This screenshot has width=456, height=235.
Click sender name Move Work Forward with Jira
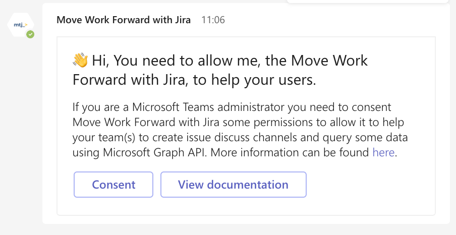coord(124,20)
